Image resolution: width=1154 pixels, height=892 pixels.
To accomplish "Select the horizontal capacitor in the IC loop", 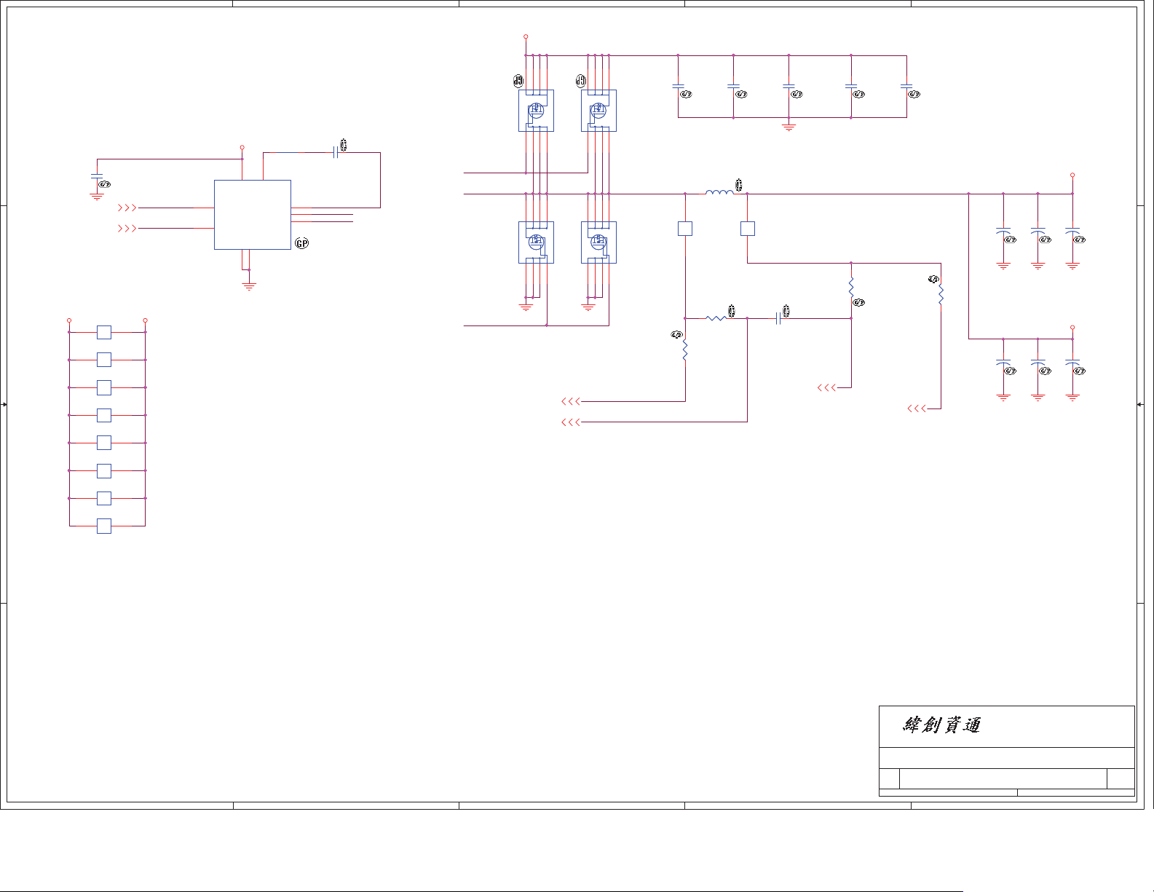I will (336, 152).
